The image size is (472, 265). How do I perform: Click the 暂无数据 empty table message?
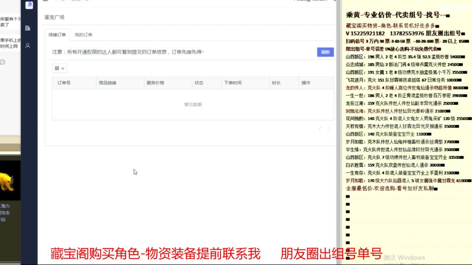pos(193,105)
